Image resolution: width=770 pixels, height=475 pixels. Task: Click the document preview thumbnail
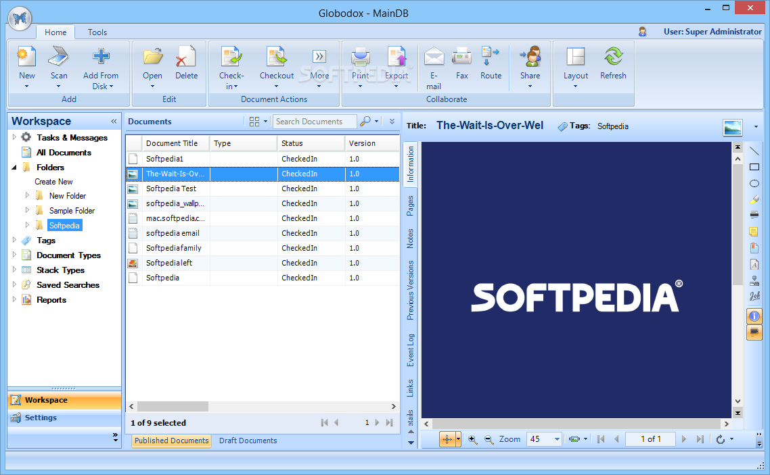tap(733, 127)
